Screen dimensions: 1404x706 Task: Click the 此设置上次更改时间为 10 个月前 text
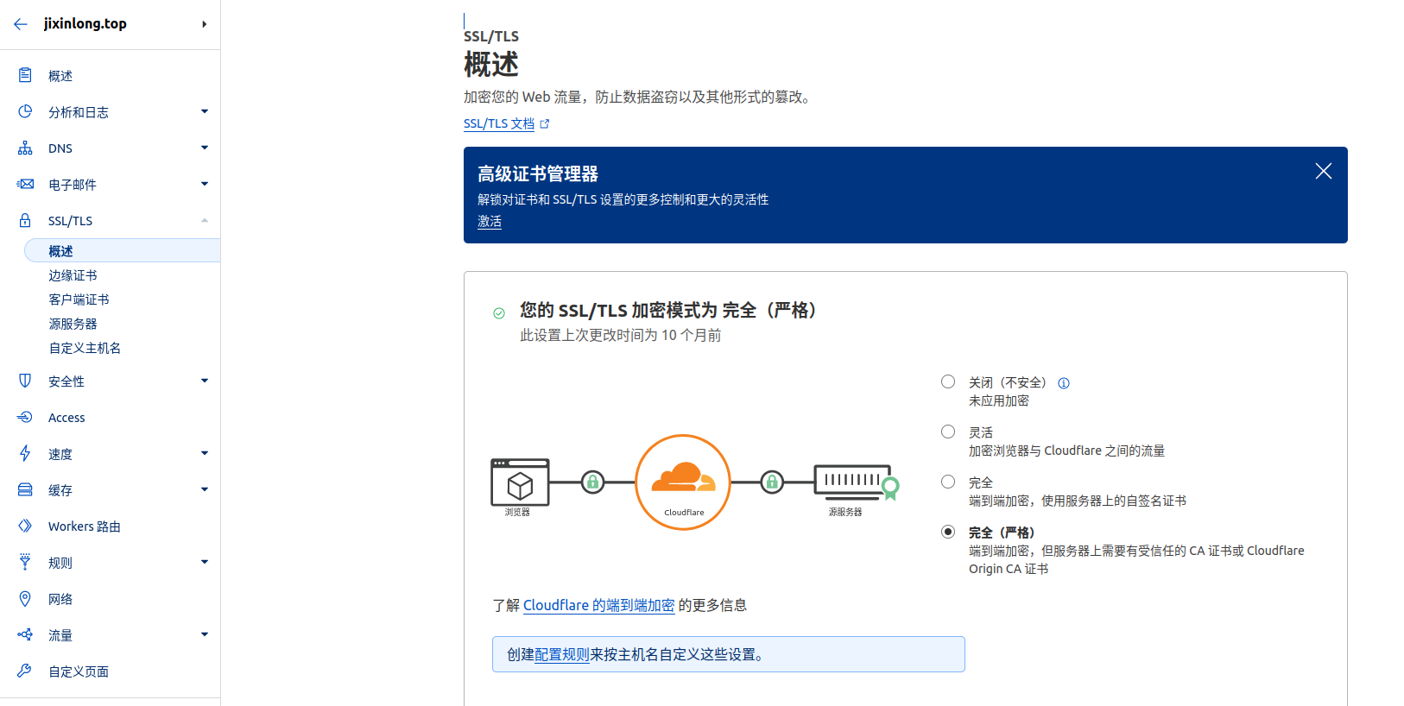621,335
